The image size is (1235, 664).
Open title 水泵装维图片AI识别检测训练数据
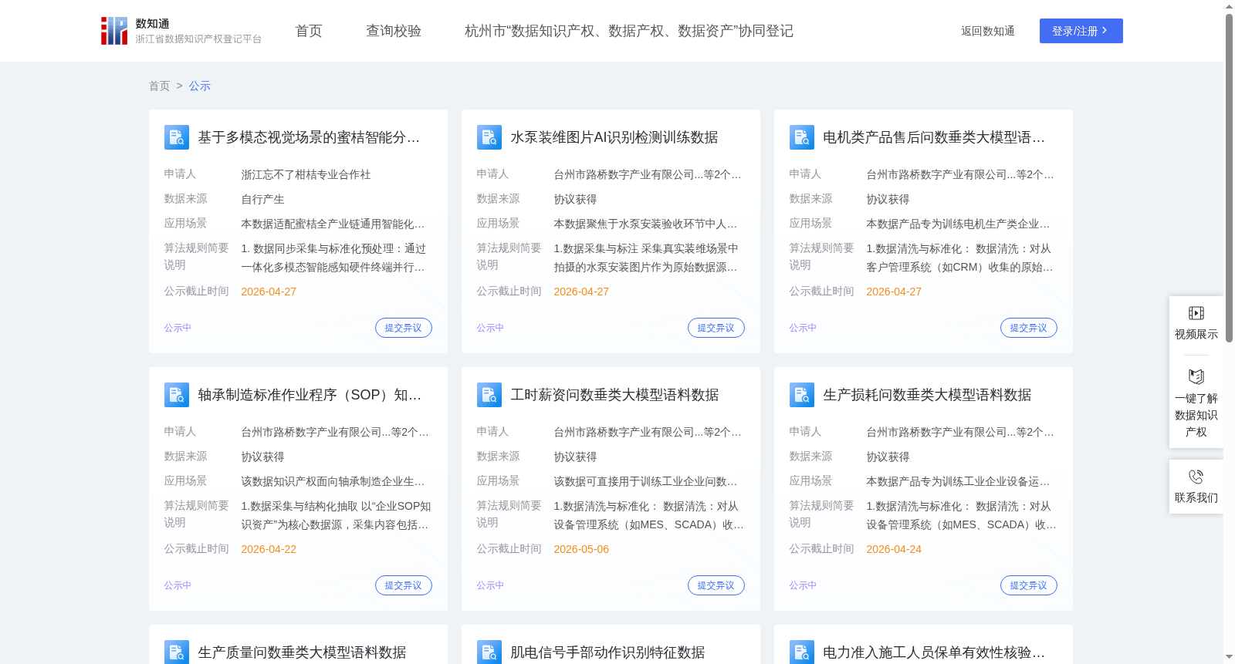tap(614, 137)
